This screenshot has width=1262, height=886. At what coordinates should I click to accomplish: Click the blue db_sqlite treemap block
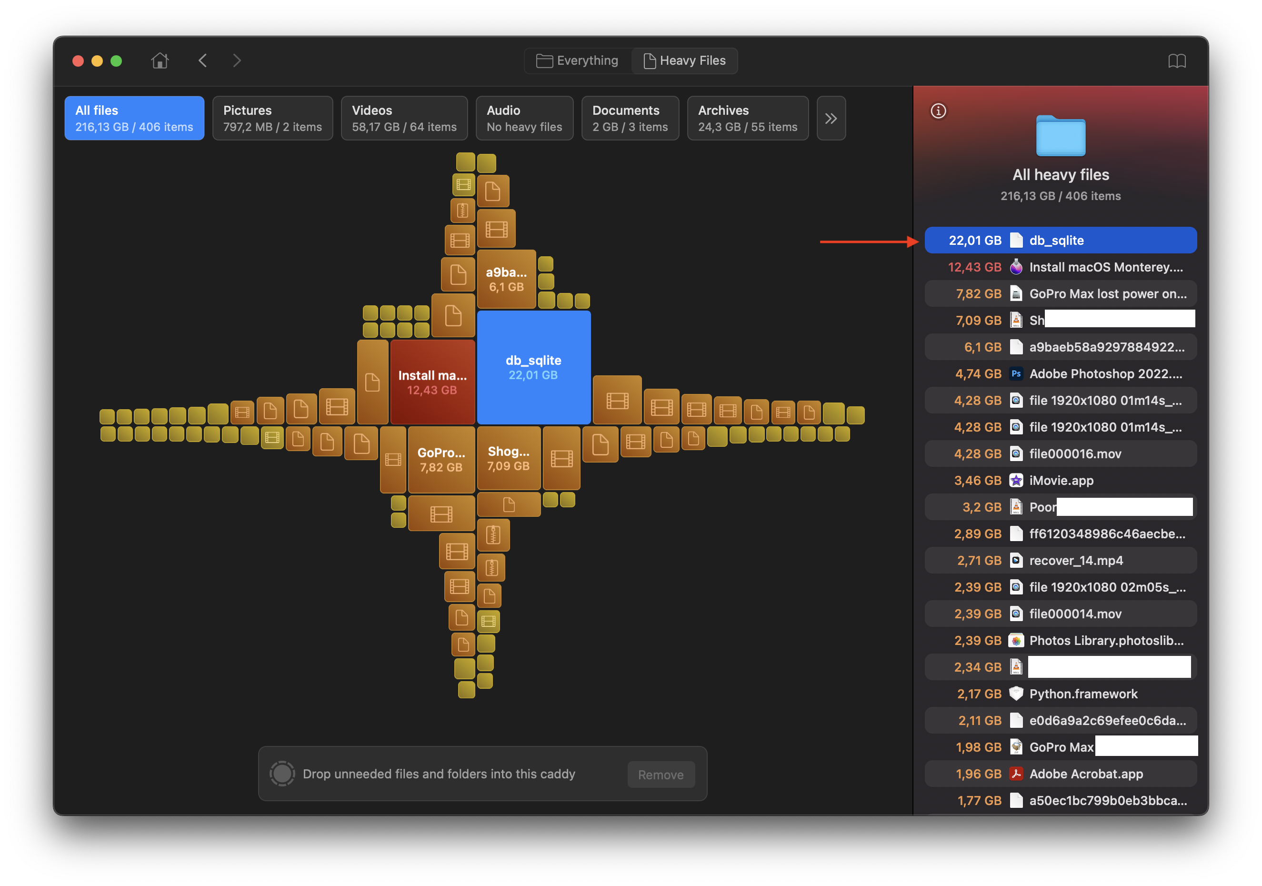pos(533,367)
